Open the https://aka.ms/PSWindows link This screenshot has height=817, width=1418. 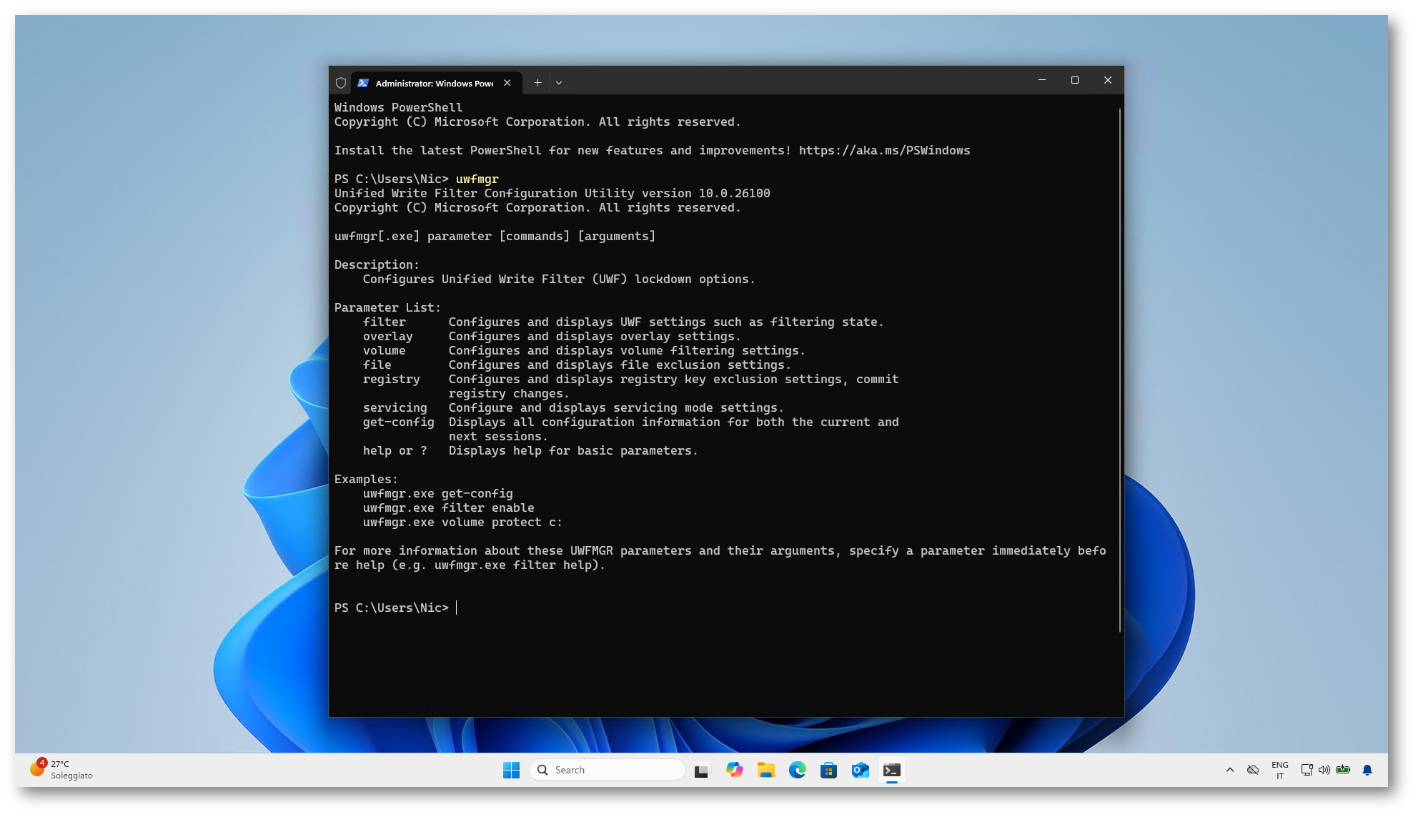click(884, 151)
